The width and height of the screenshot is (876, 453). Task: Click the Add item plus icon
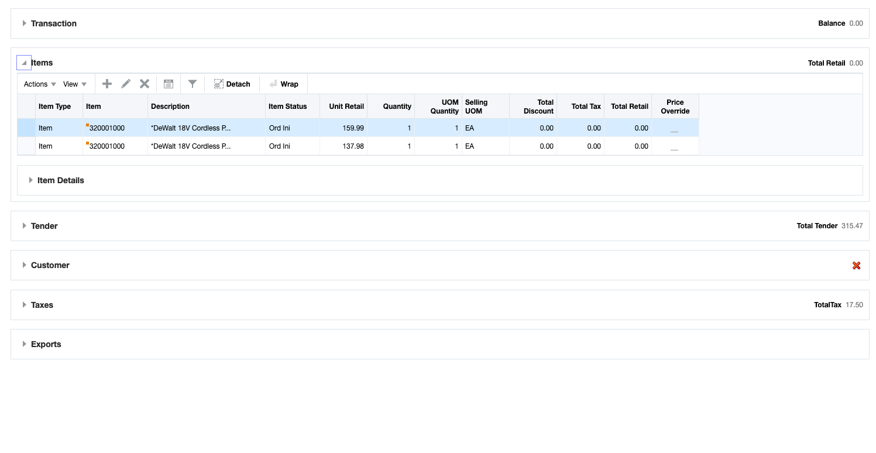click(x=107, y=83)
